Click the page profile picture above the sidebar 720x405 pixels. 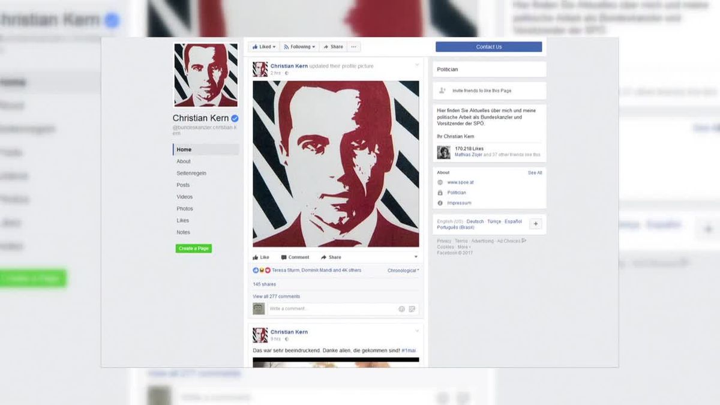click(x=206, y=75)
